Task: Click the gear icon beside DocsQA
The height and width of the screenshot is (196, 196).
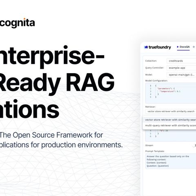Action: click(194, 47)
